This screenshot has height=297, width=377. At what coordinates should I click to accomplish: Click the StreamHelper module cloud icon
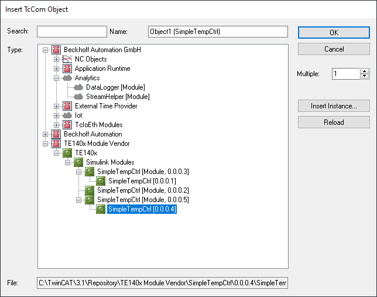tap(78, 97)
